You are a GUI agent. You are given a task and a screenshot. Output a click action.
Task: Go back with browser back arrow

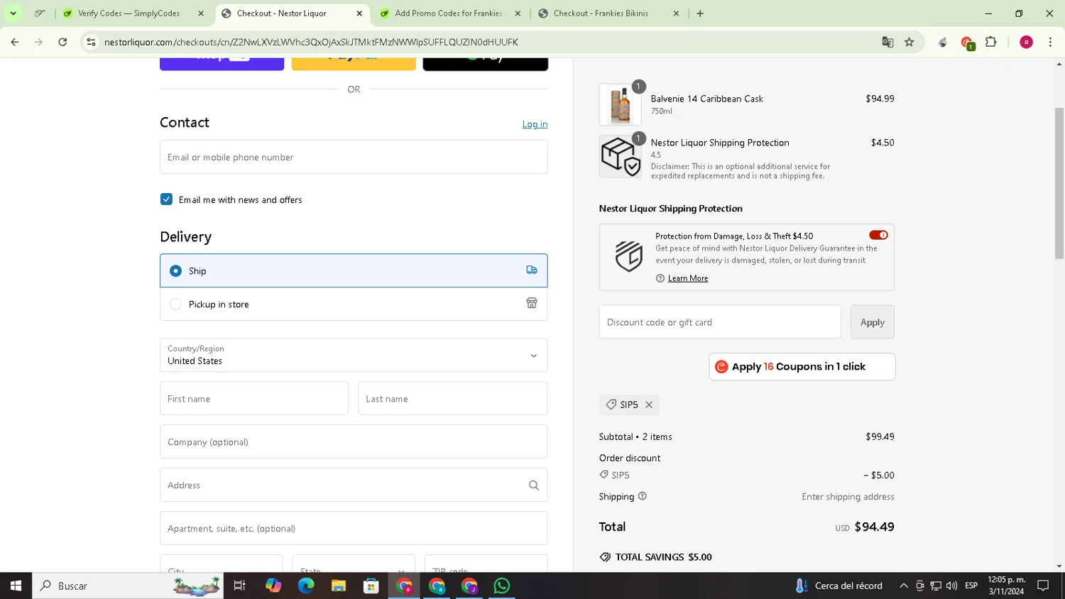pyautogui.click(x=15, y=42)
